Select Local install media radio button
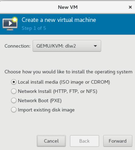 (x=14, y=82)
